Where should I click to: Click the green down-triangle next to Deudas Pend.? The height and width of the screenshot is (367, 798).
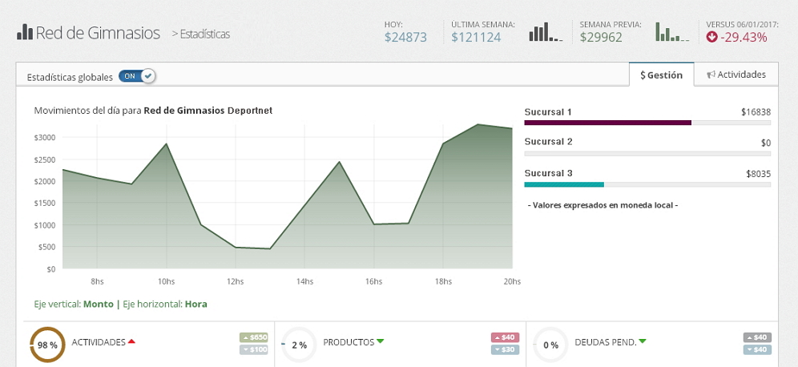click(x=643, y=342)
